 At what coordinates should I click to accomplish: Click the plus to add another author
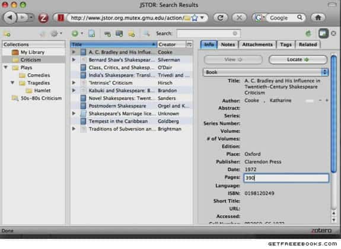click(x=327, y=100)
